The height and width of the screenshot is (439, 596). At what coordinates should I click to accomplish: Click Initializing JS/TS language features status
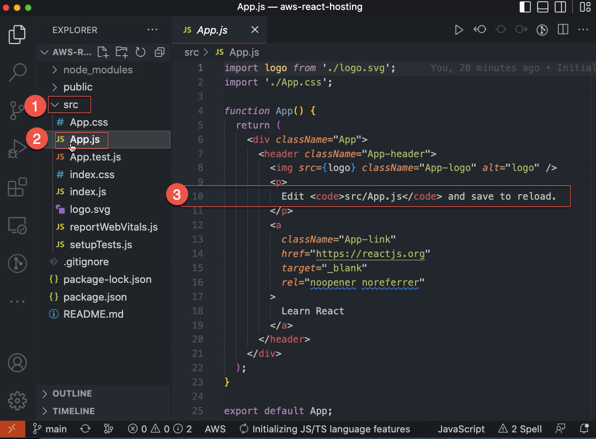pyautogui.click(x=324, y=429)
